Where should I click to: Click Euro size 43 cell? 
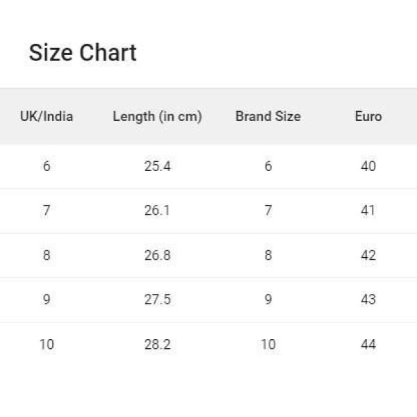pyautogui.click(x=368, y=300)
